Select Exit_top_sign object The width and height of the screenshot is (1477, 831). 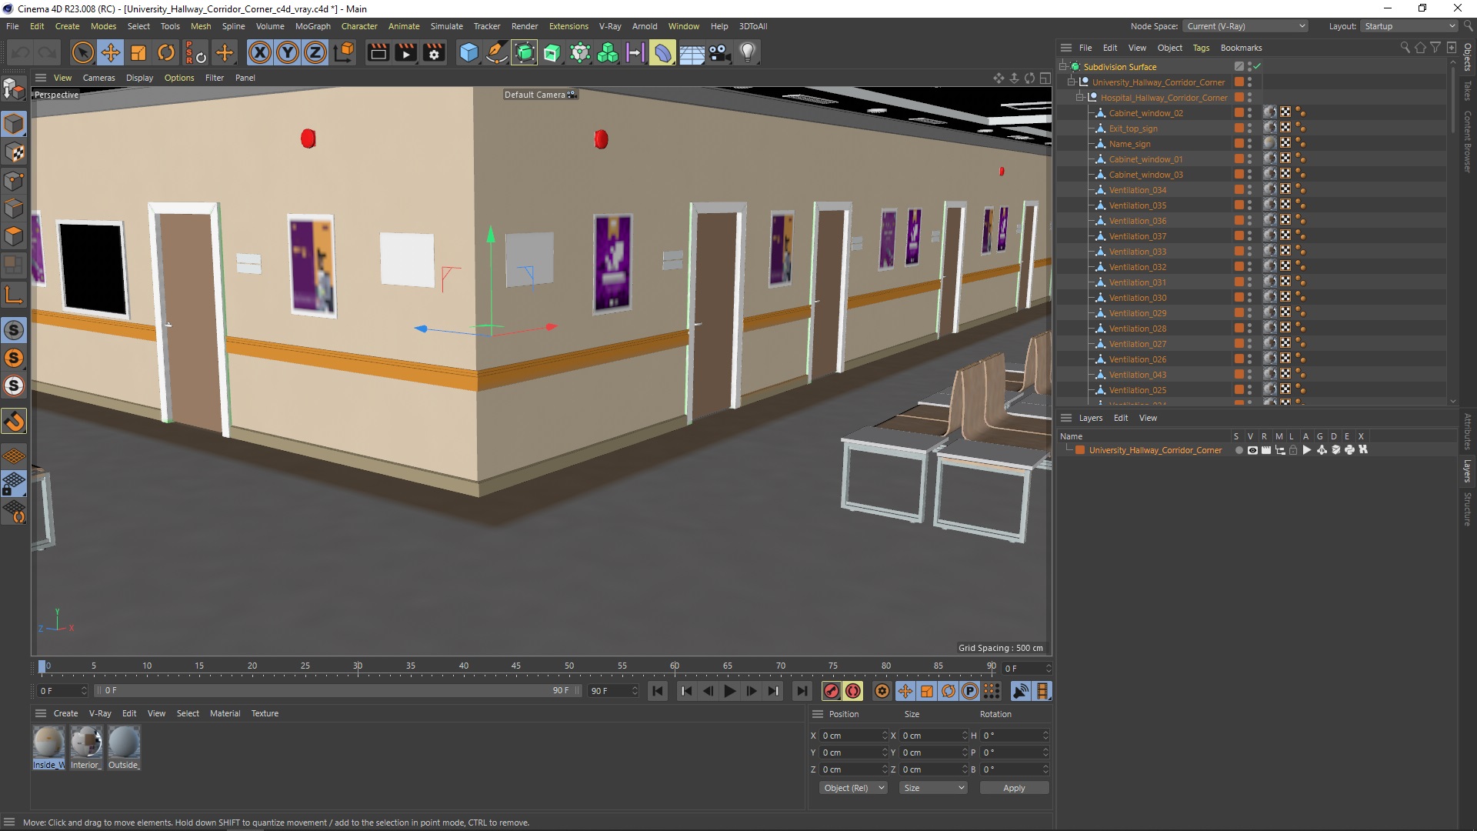1132,128
